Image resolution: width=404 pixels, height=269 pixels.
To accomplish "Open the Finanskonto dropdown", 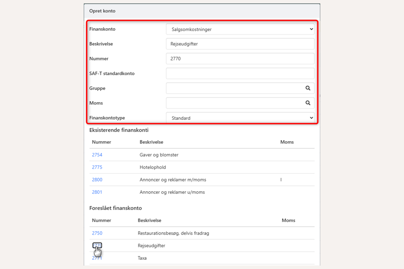I will tap(240, 29).
